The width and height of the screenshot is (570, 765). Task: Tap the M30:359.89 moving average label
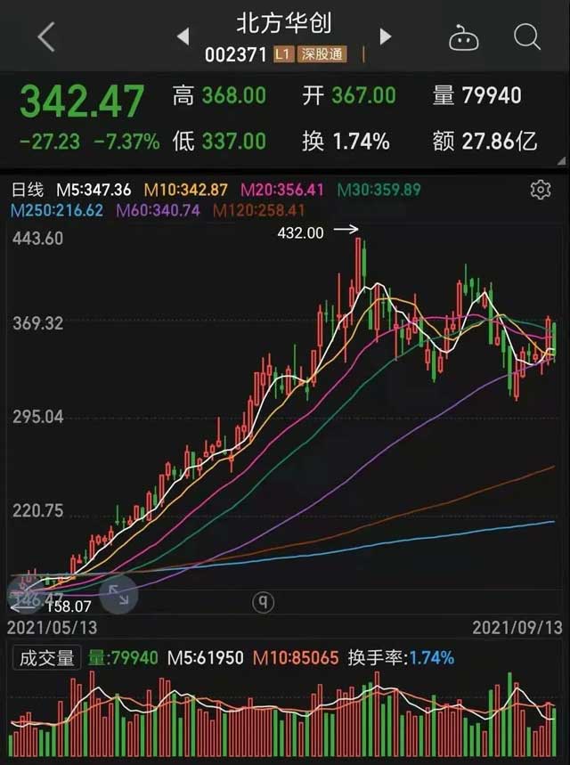[379, 190]
